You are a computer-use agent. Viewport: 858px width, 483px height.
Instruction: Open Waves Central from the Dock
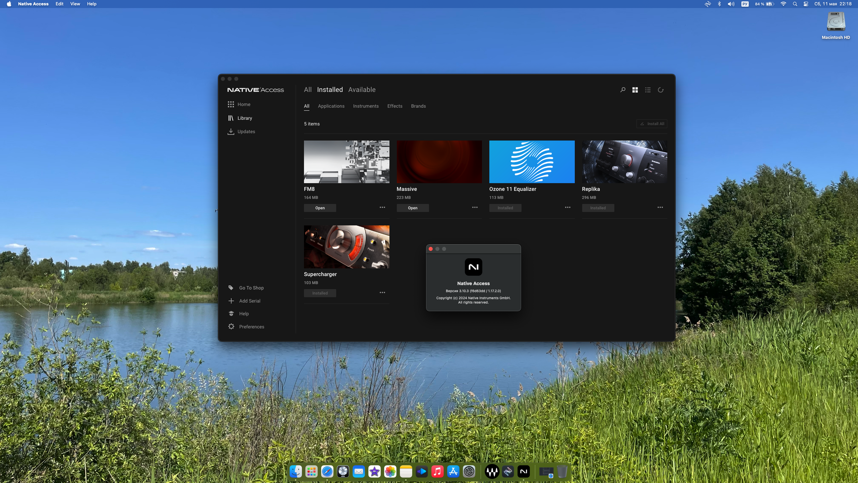[x=492, y=472]
